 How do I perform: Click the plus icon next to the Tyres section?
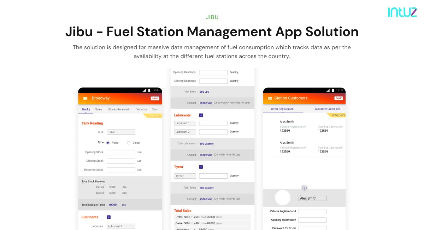click(201, 167)
